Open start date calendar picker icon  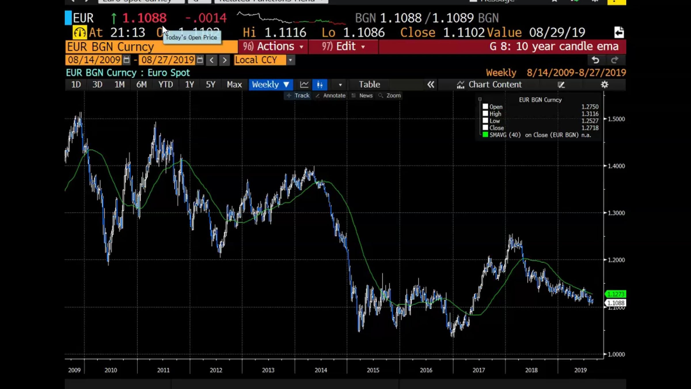pos(126,60)
